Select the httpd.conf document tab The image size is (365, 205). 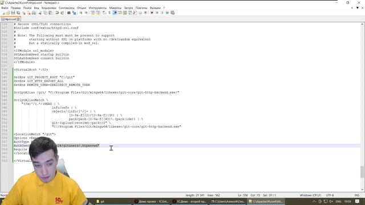[x=10, y=19]
